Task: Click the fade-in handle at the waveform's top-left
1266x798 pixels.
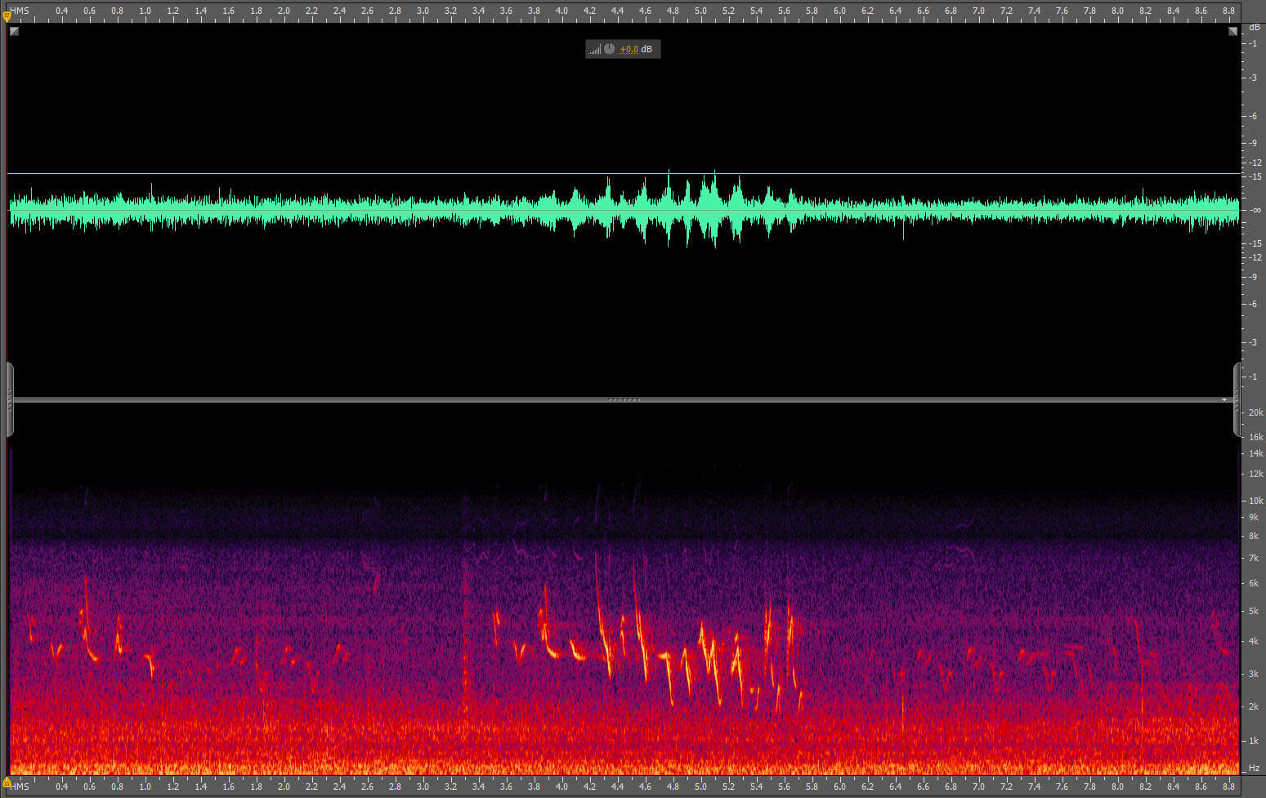Action: tap(14, 31)
